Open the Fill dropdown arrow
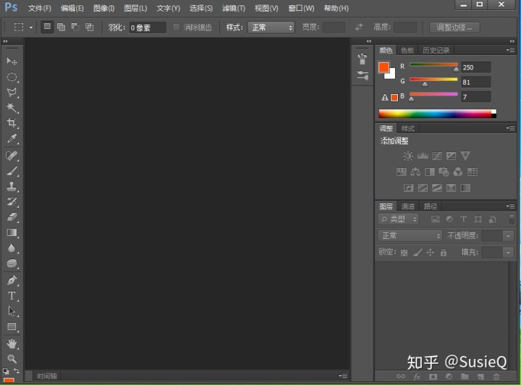This screenshot has height=385, width=521. [508, 253]
